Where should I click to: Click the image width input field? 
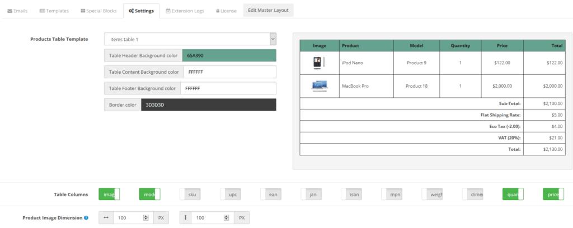point(133,218)
